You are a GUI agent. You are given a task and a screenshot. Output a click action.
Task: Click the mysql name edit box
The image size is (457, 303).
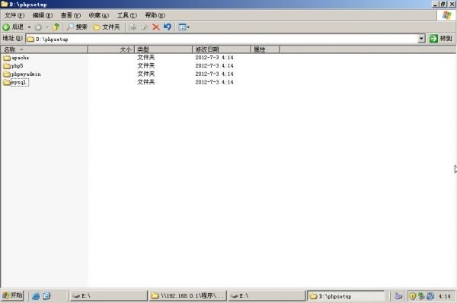pos(20,82)
